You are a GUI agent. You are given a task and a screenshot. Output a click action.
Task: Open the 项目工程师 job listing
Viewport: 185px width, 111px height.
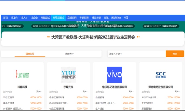click(8, 97)
